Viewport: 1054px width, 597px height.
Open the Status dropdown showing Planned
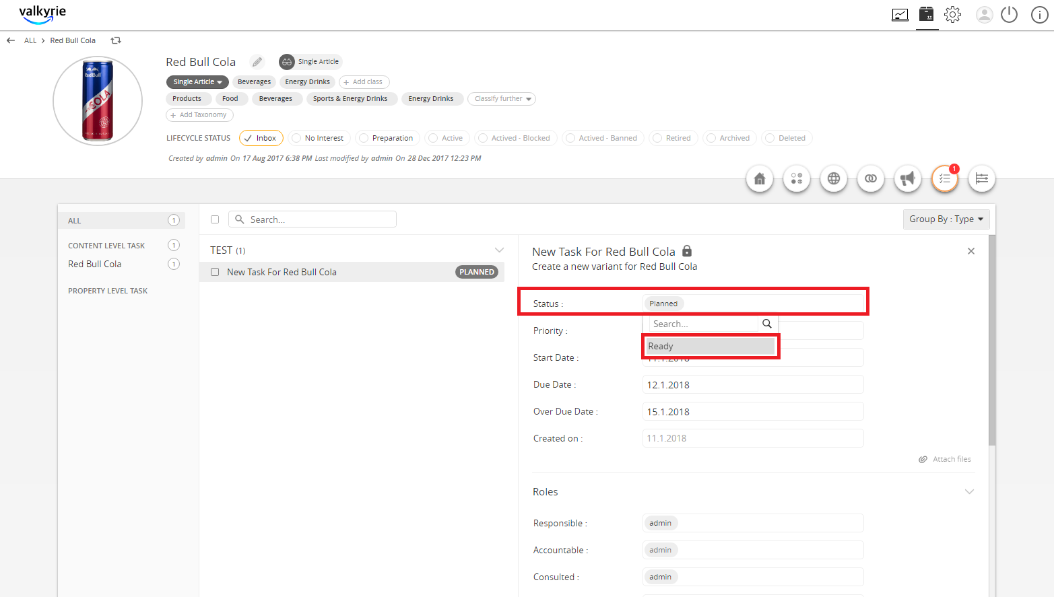pos(753,304)
